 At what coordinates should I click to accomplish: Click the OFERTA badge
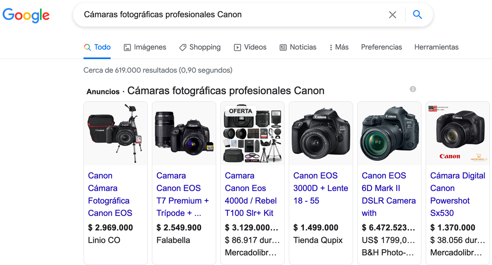point(240,111)
